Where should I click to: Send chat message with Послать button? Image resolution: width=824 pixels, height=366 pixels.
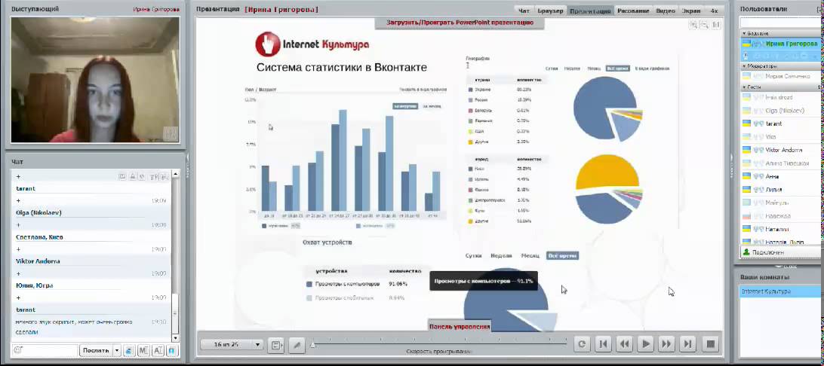pos(96,350)
